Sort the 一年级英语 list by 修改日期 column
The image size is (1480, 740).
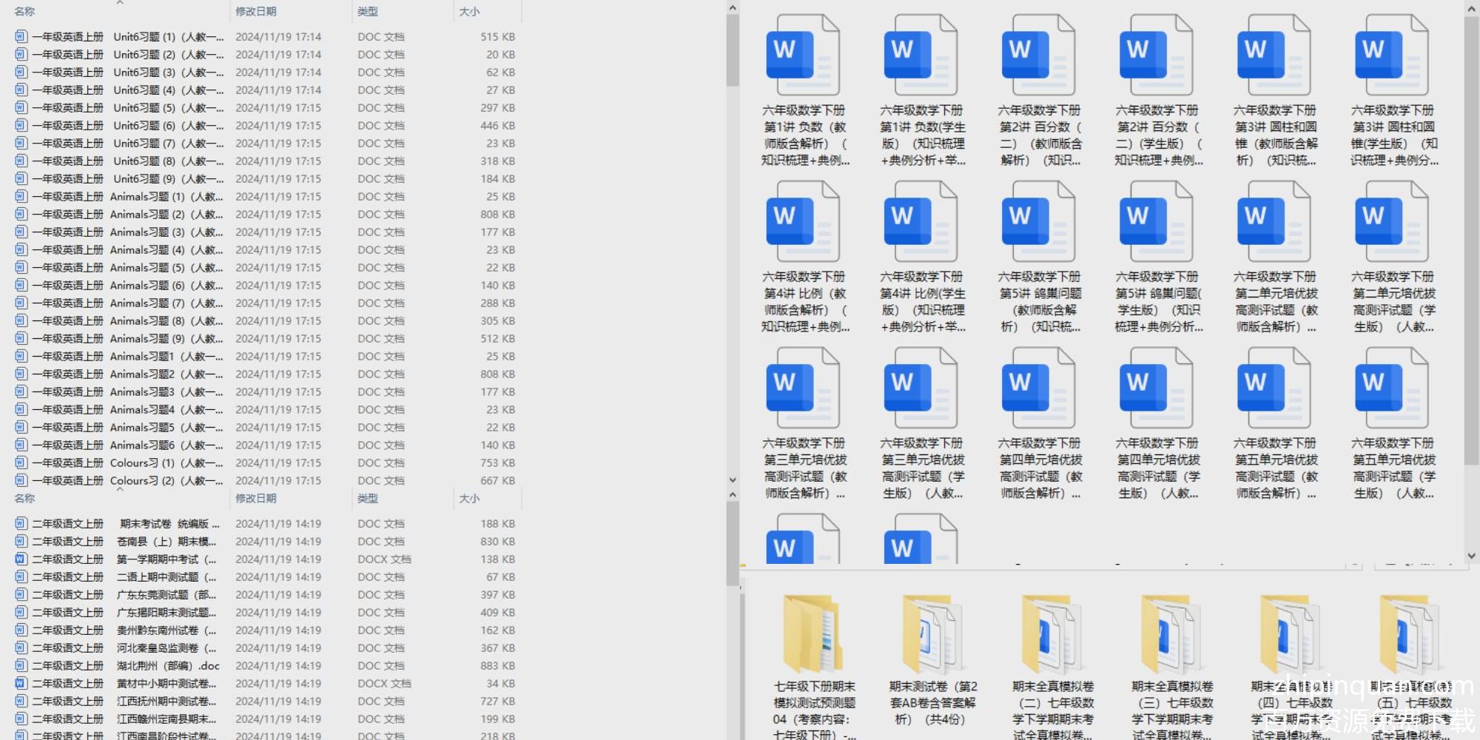[x=256, y=11]
